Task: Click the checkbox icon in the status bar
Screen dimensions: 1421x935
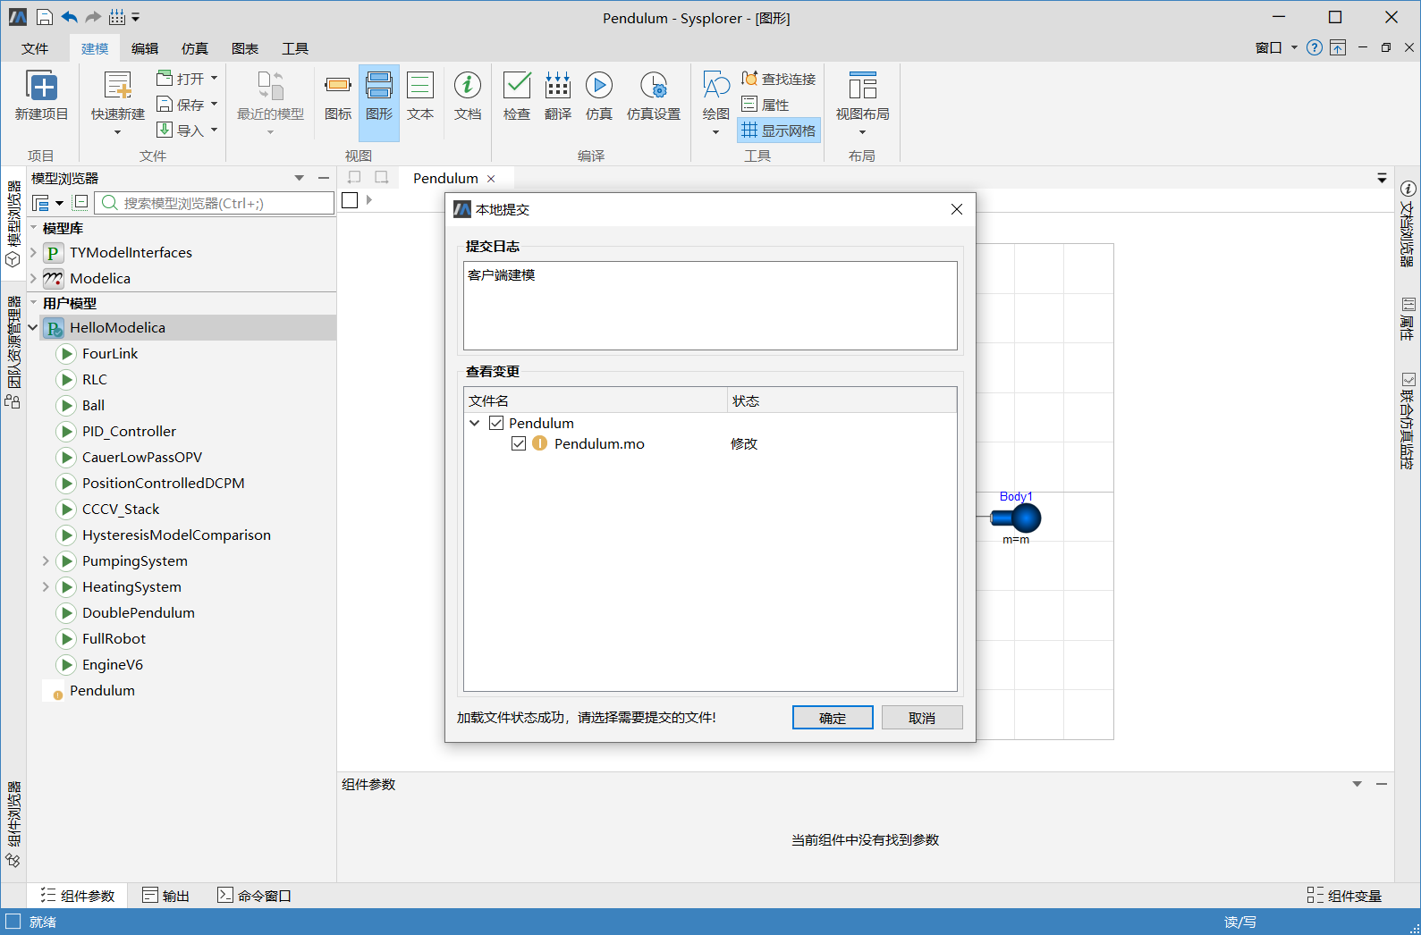Action: click(13, 922)
